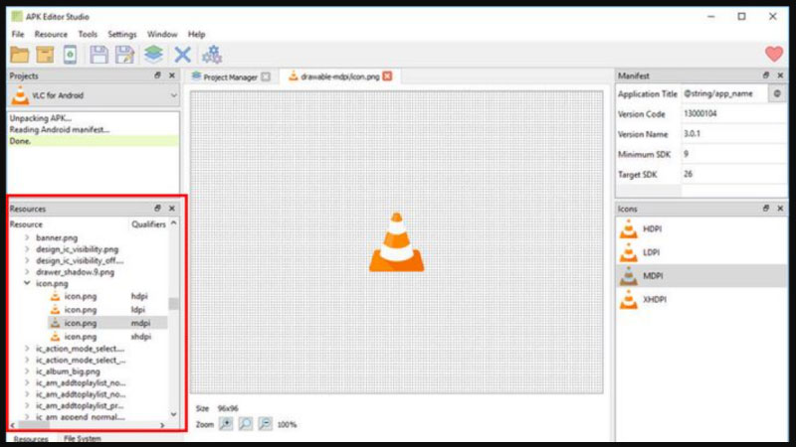The image size is (796, 447).
Task: Open the Settings menu
Action: click(121, 34)
